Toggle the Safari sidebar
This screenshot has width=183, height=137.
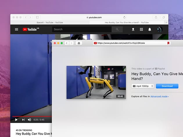coord(37,17)
